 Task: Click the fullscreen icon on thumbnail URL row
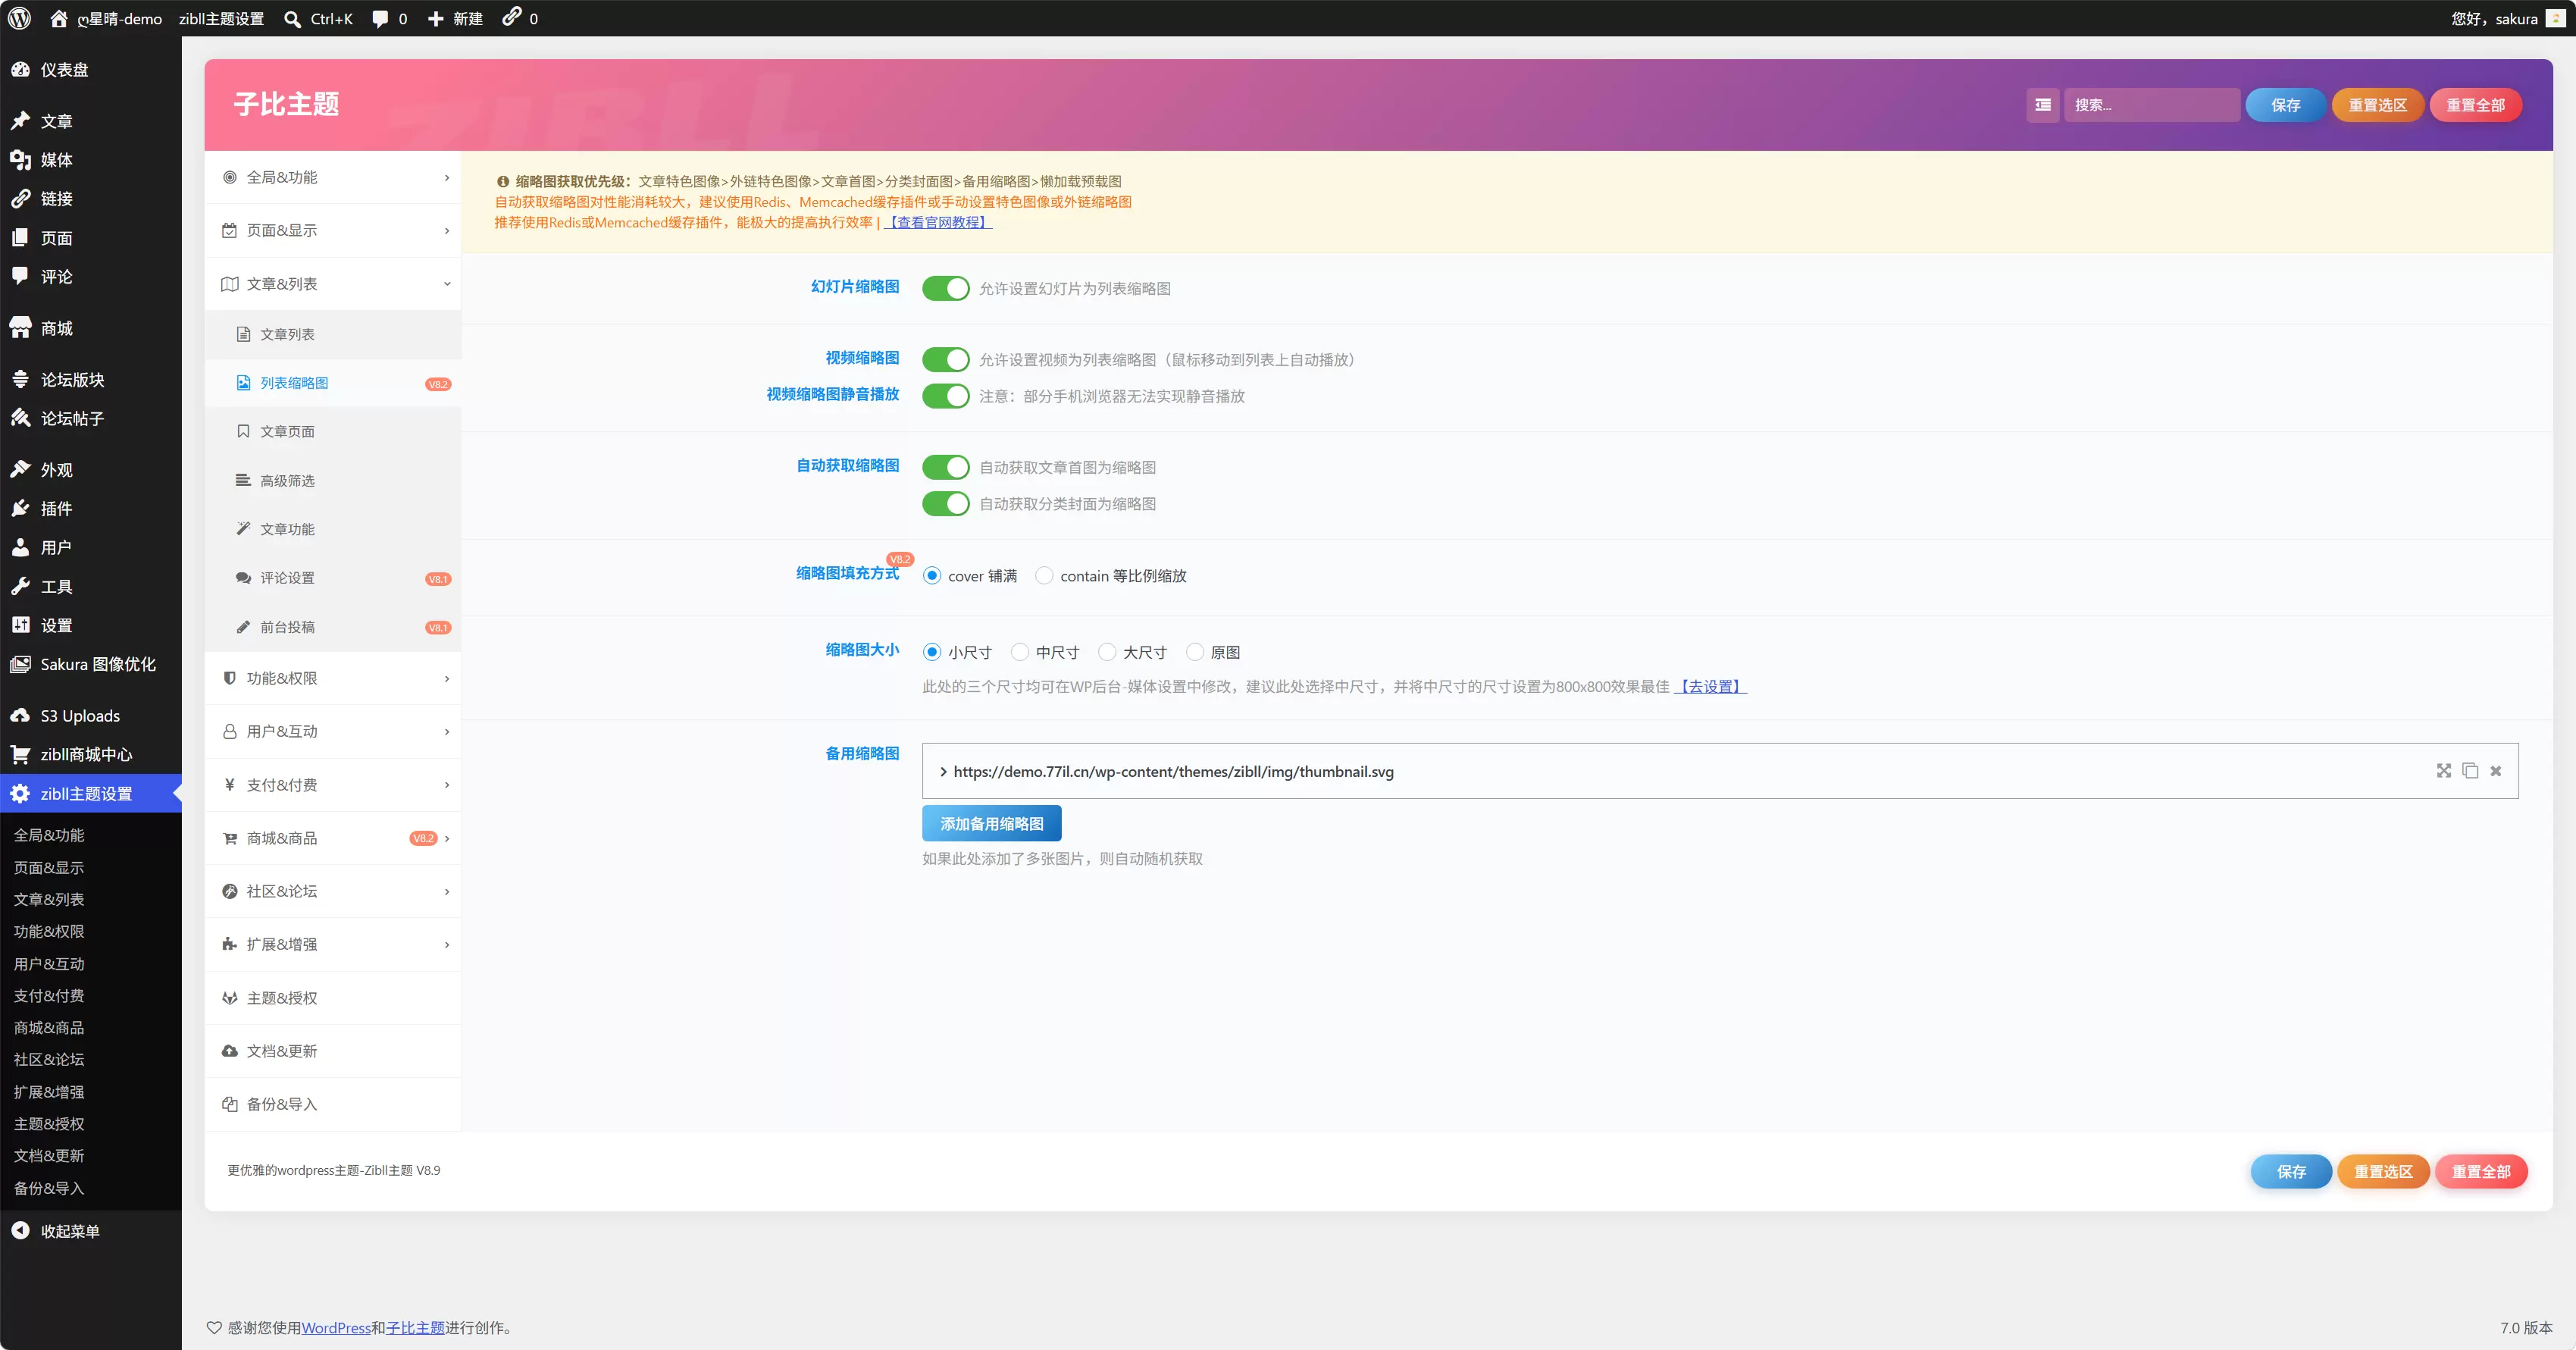tap(2444, 770)
